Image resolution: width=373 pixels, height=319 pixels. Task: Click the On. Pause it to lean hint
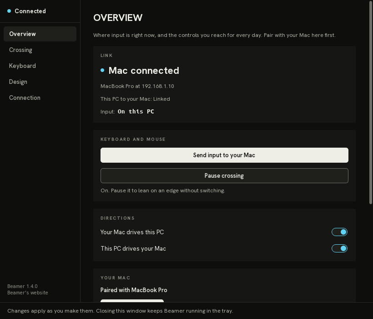point(163,190)
